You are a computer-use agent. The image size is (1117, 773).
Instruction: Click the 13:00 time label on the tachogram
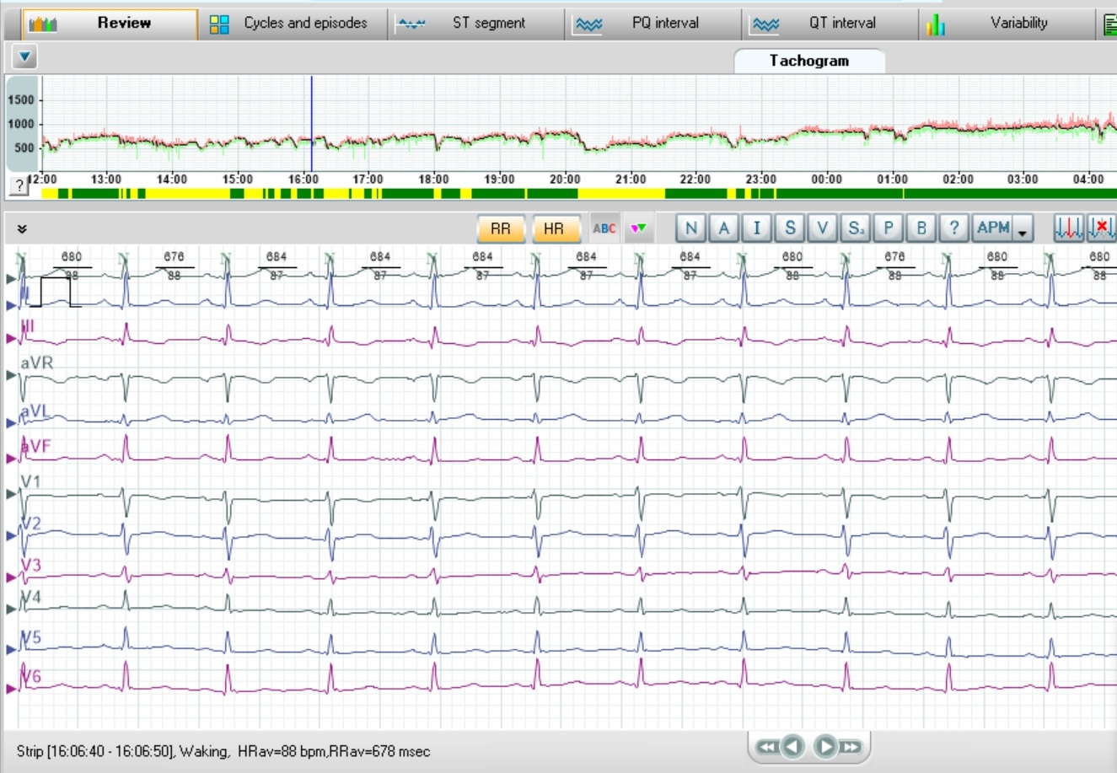106,180
